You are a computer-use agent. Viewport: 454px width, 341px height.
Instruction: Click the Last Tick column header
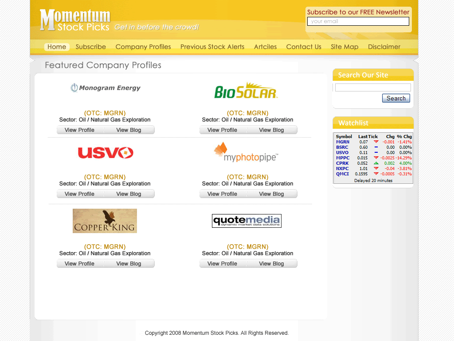[x=368, y=136]
